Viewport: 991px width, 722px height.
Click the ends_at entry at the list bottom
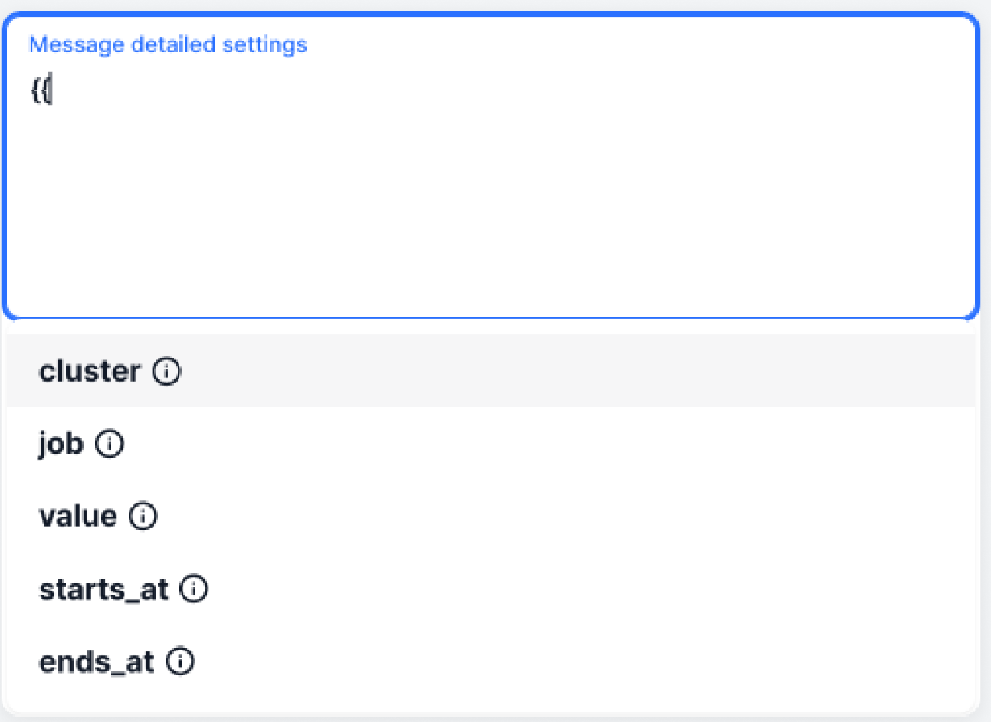(491, 661)
